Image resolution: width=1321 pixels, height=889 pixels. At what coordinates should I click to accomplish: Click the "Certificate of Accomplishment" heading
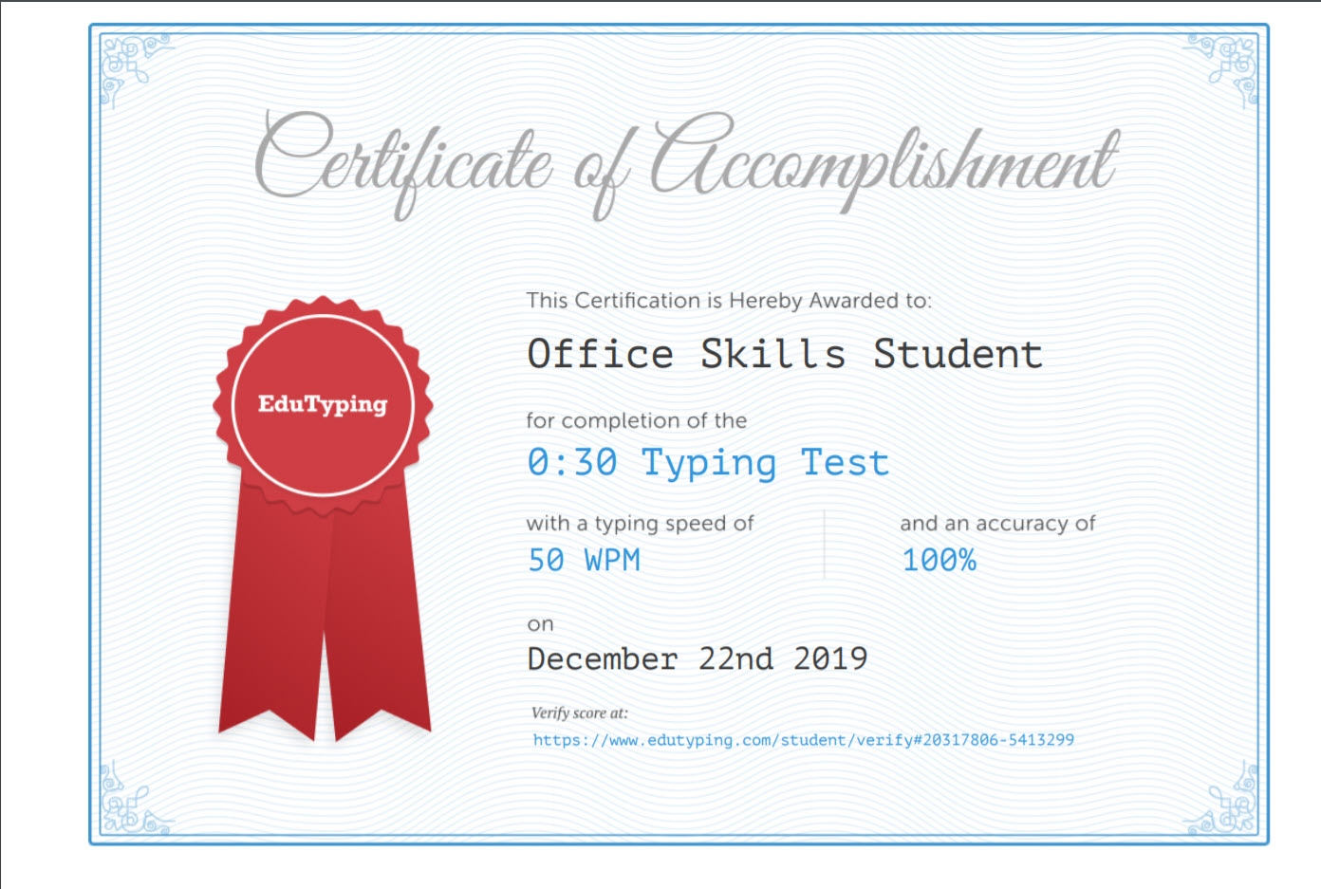coord(686,164)
